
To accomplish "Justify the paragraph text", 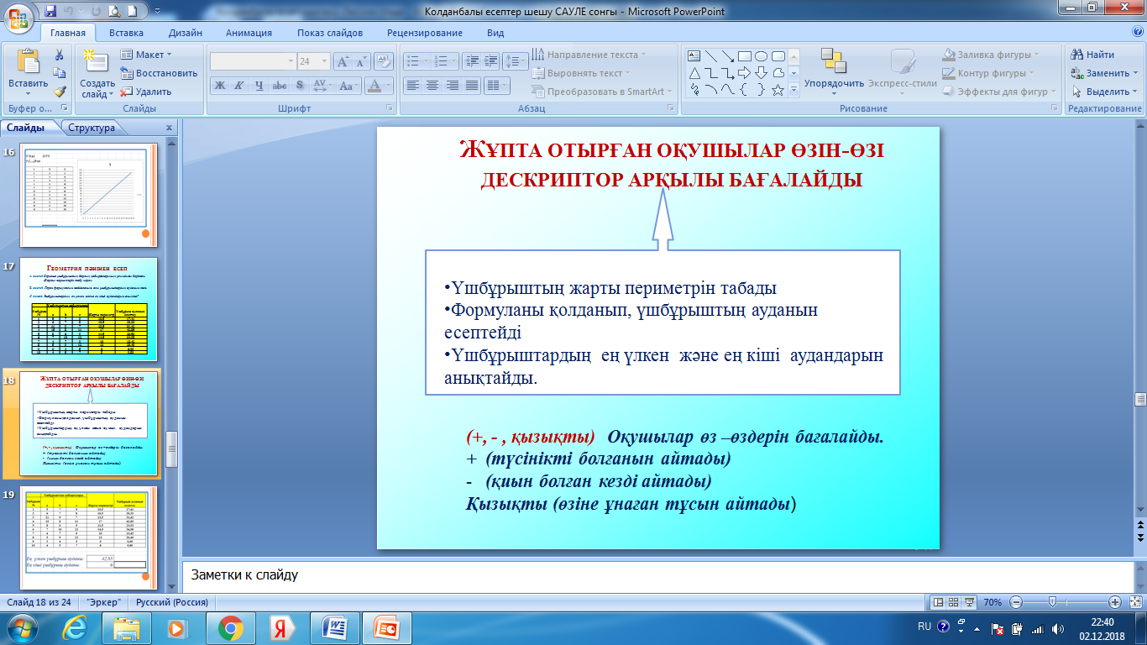I will pos(471,85).
